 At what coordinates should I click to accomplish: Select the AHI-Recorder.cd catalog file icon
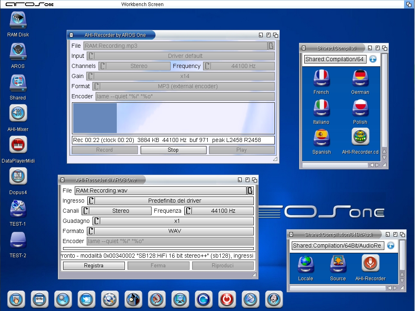[360, 137]
